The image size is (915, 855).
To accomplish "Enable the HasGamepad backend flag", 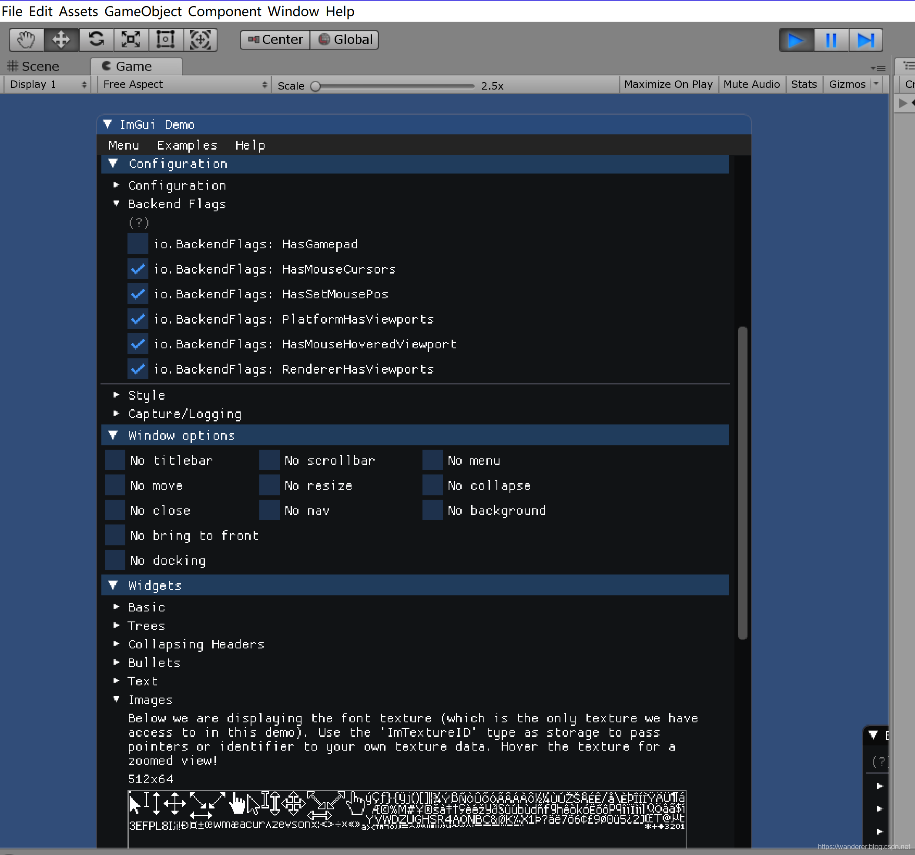I will [x=137, y=244].
